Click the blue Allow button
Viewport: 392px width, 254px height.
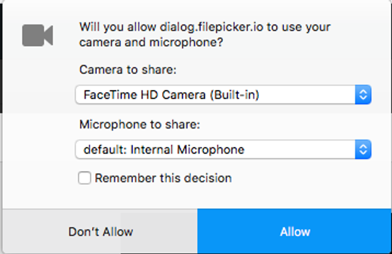pos(295,232)
